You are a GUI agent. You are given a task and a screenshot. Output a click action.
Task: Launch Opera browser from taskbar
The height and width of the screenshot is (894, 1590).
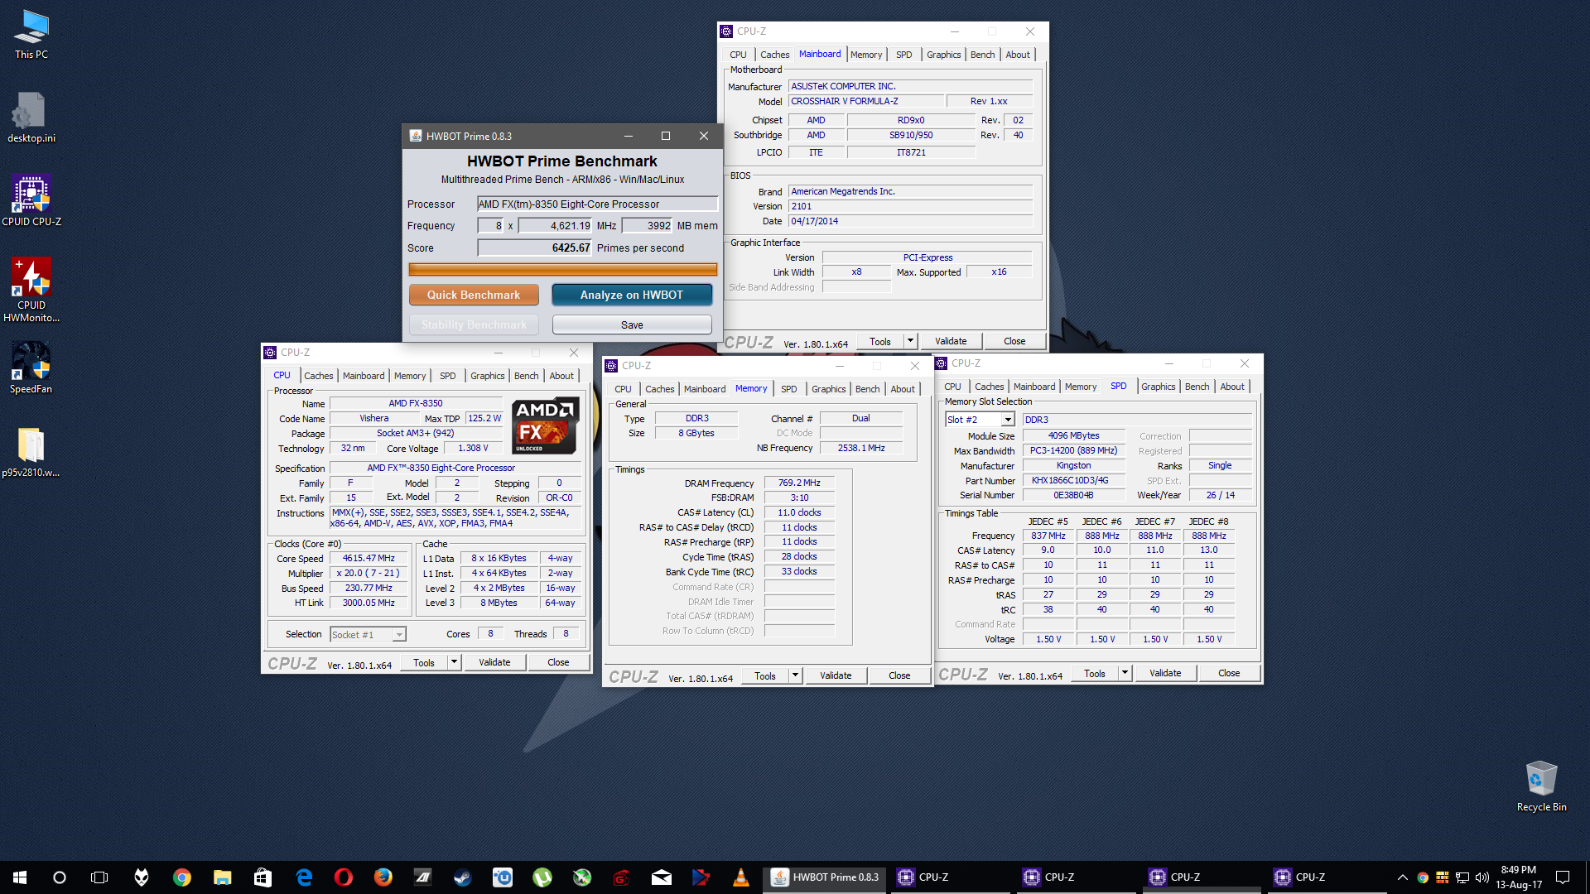point(344,877)
